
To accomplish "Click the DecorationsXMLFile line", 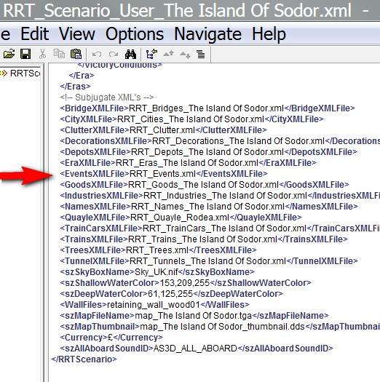I will (220, 141).
